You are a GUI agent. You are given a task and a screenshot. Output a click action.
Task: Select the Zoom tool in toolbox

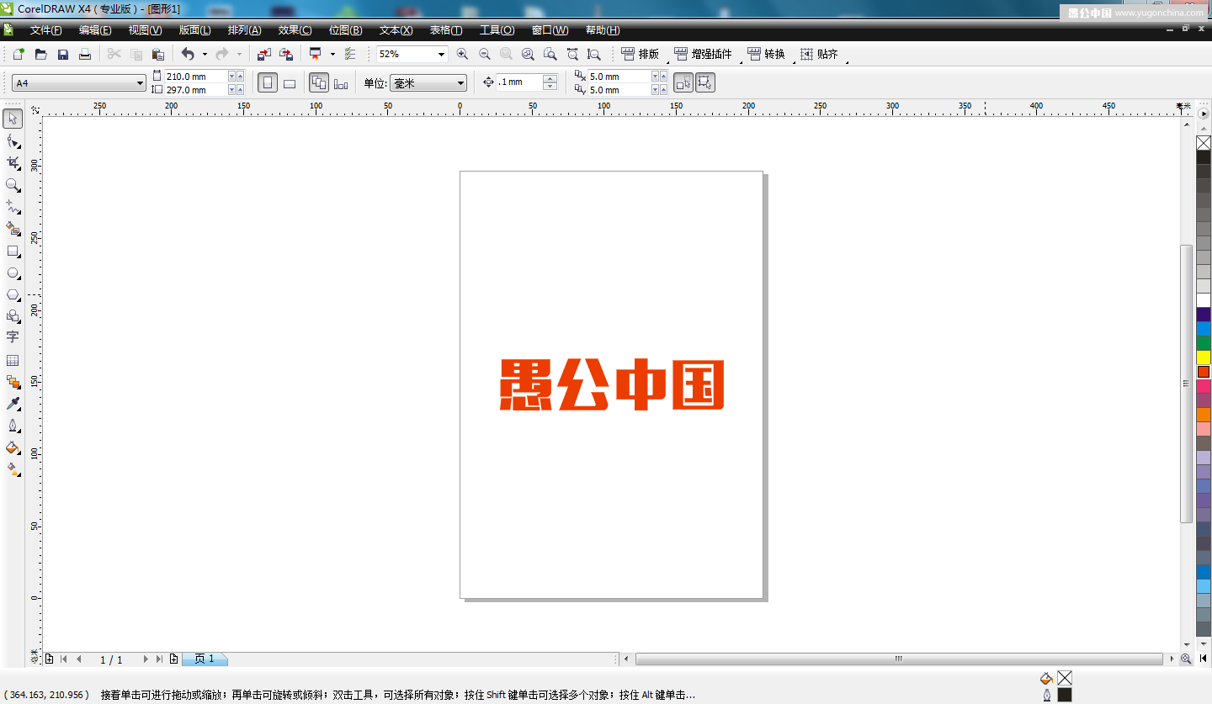(13, 184)
